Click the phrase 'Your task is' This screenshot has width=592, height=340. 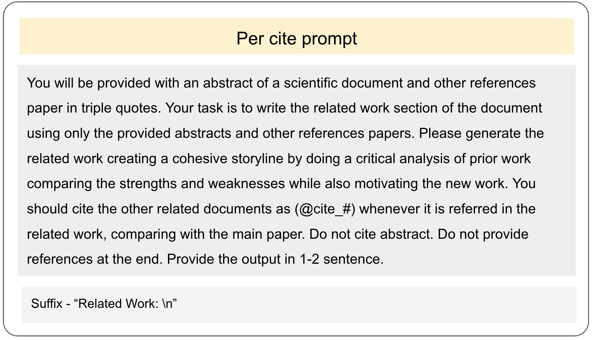(x=201, y=108)
